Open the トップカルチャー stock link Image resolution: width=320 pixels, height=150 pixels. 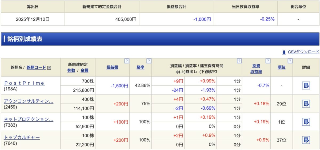point(22,138)
